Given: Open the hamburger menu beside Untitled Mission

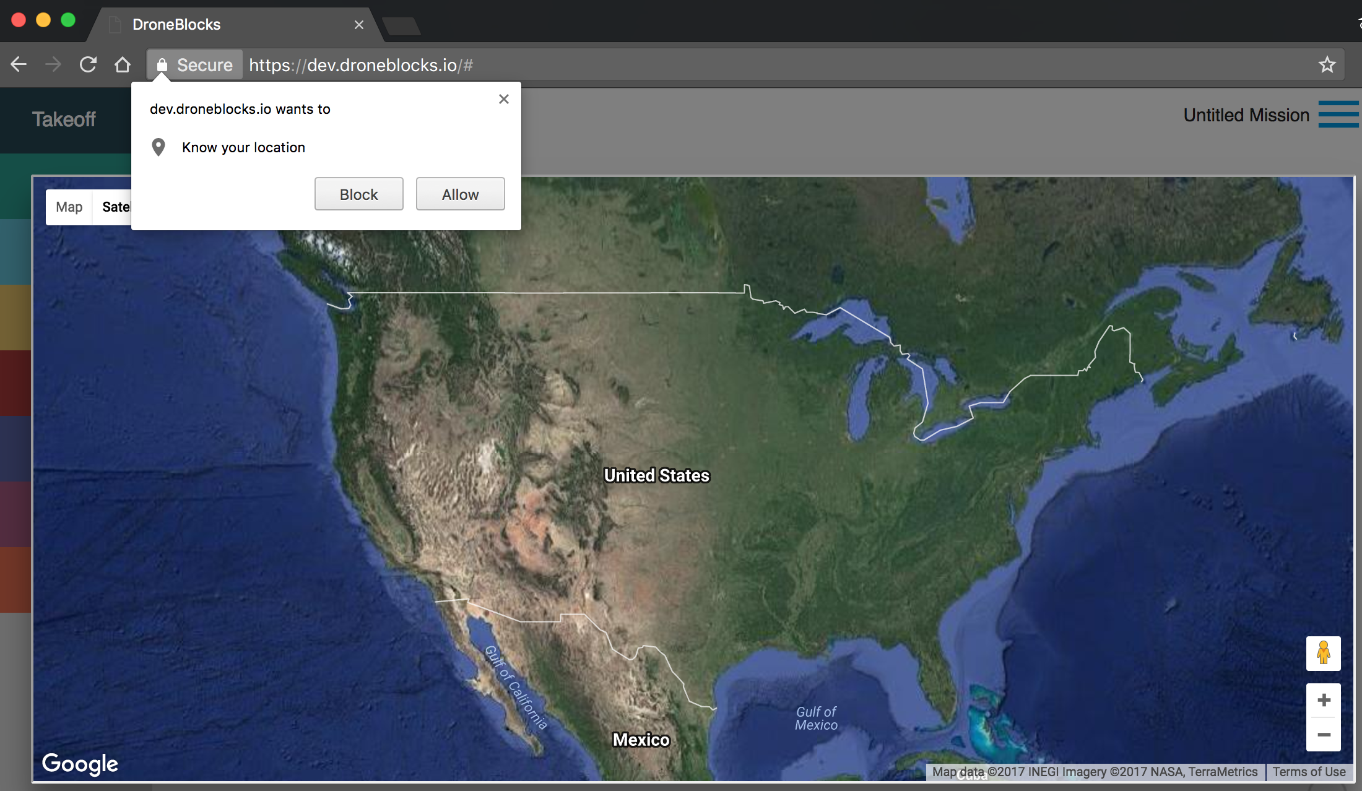Looking at the screenshot, I should (x=1338, y=115).
